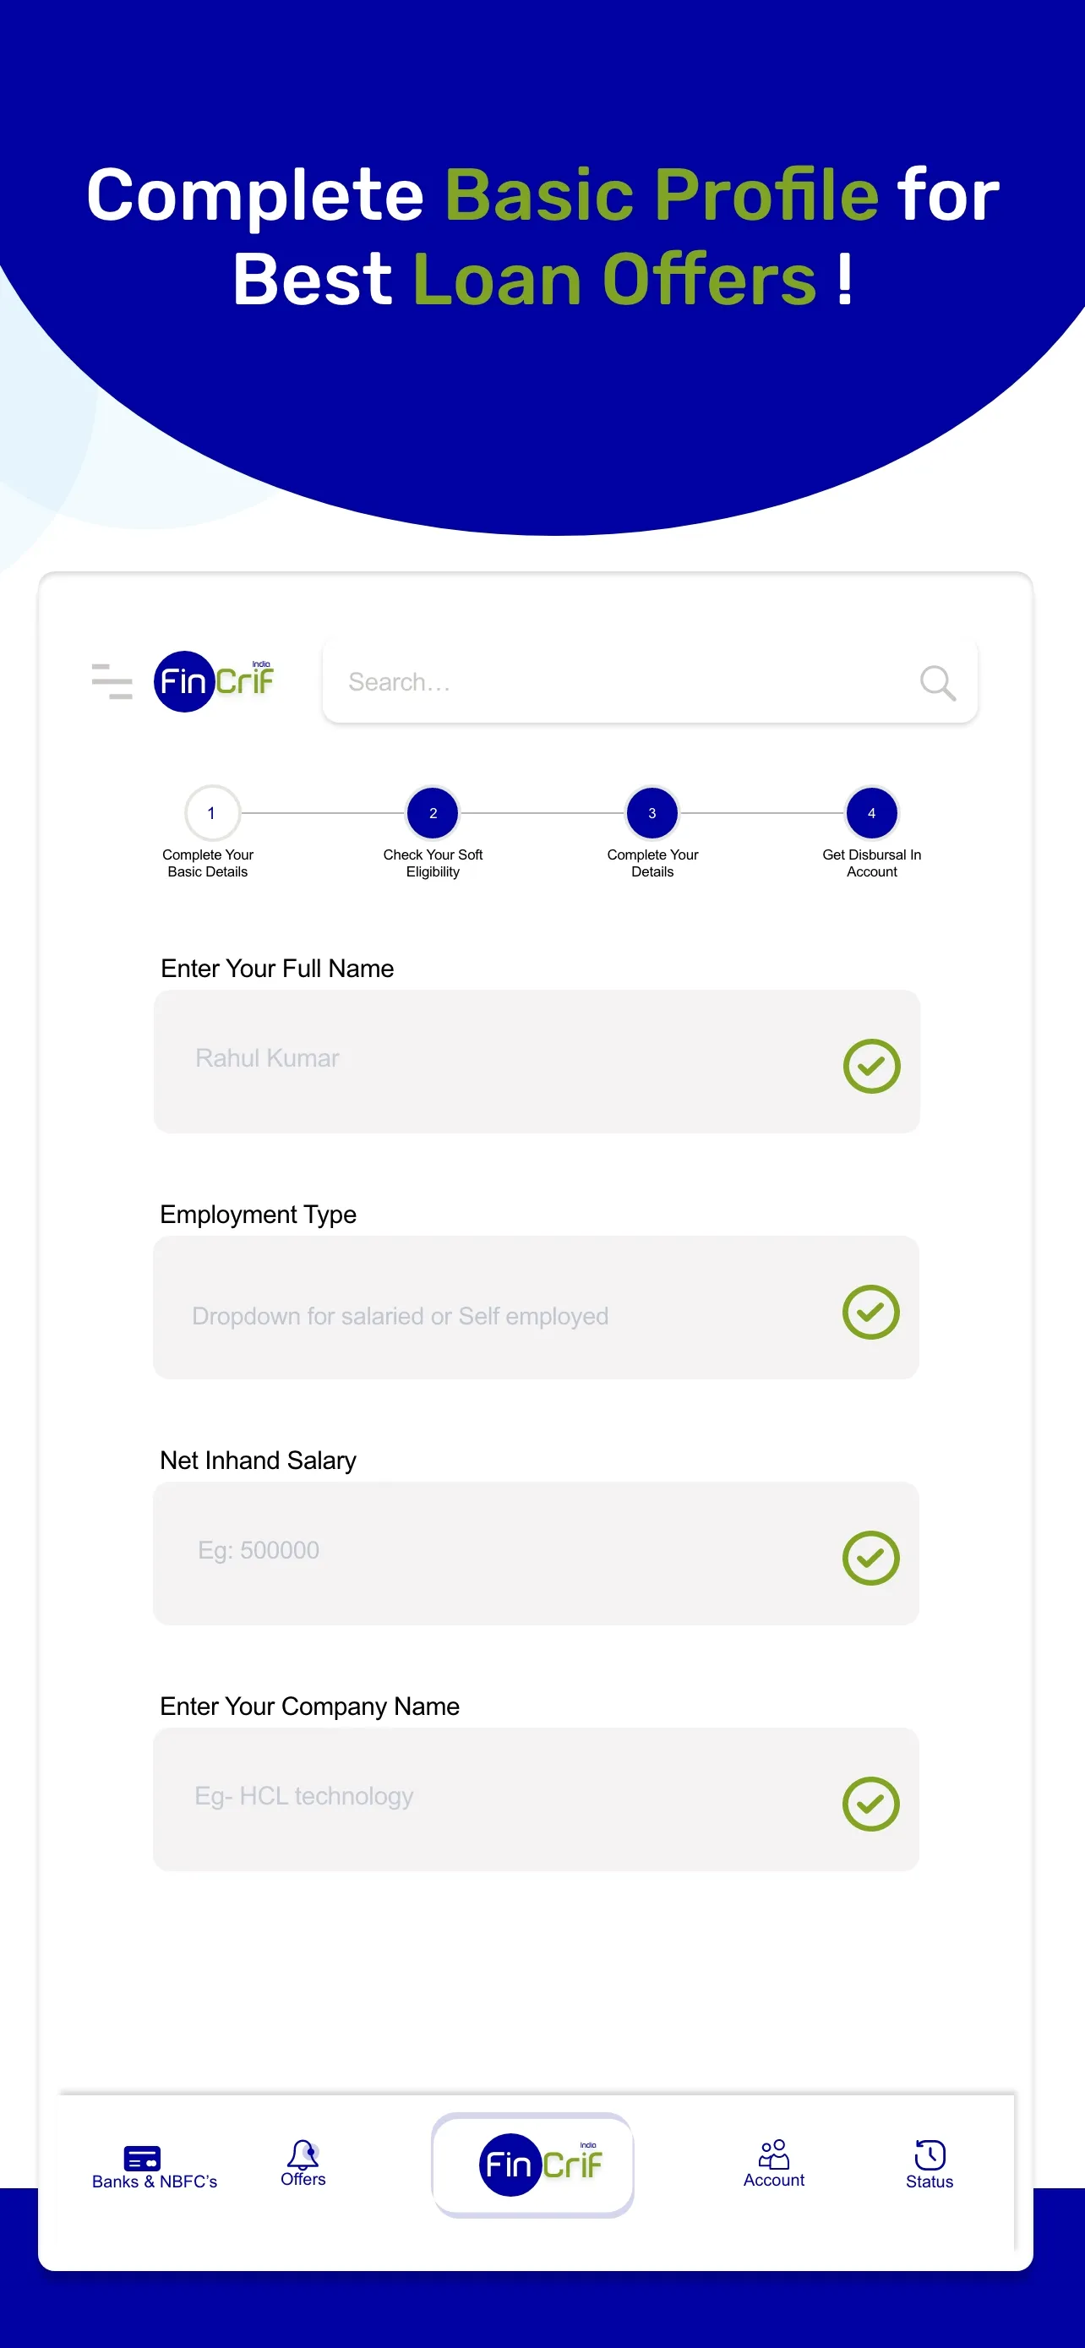Screen dimensions: 1085x2348
Task: Click the FinCrif logo in header
Action: pos(215,682)
